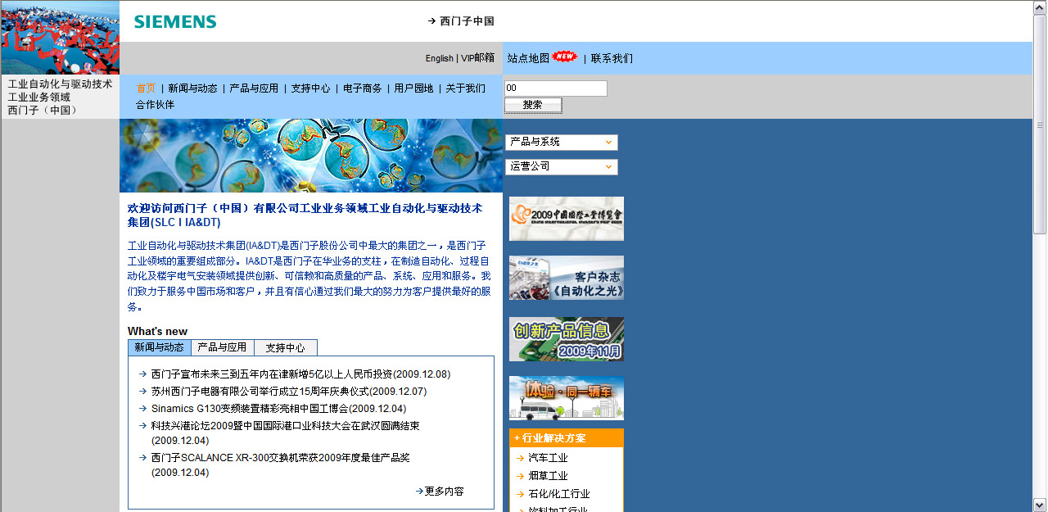Open 首页 in the navigation bar
The image size is (1048, 512).
146,88
